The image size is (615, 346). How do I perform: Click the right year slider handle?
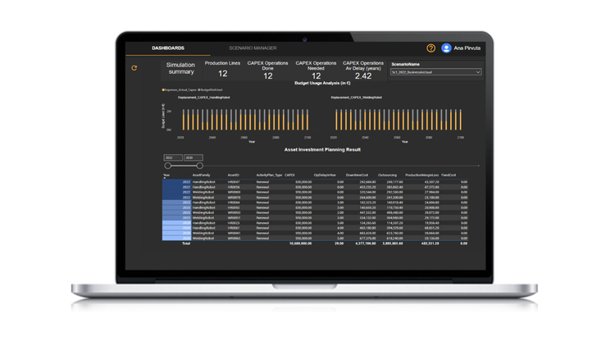click(199, 166)
